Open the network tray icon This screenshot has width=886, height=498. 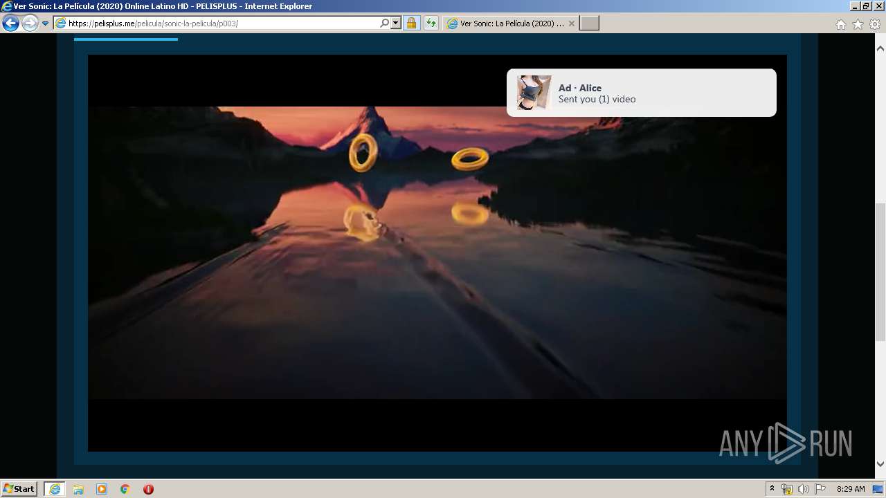point(787,490)
